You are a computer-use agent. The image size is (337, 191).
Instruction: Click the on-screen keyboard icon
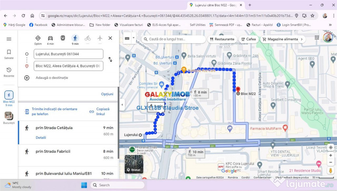pyautogui.click(x=127, y=38)
